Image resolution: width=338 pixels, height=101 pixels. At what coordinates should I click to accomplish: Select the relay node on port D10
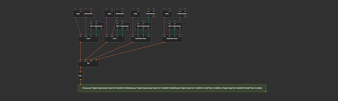pos(167,13)
